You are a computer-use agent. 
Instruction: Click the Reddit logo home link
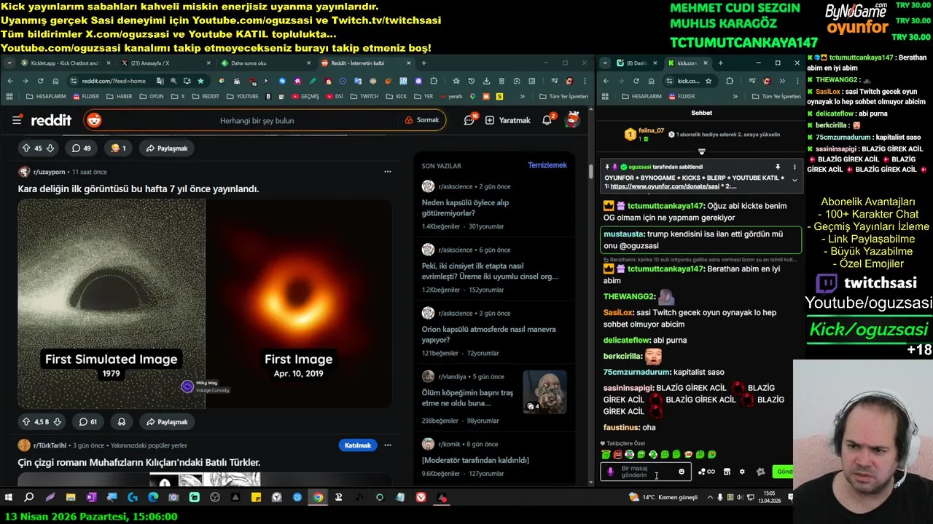51,120
